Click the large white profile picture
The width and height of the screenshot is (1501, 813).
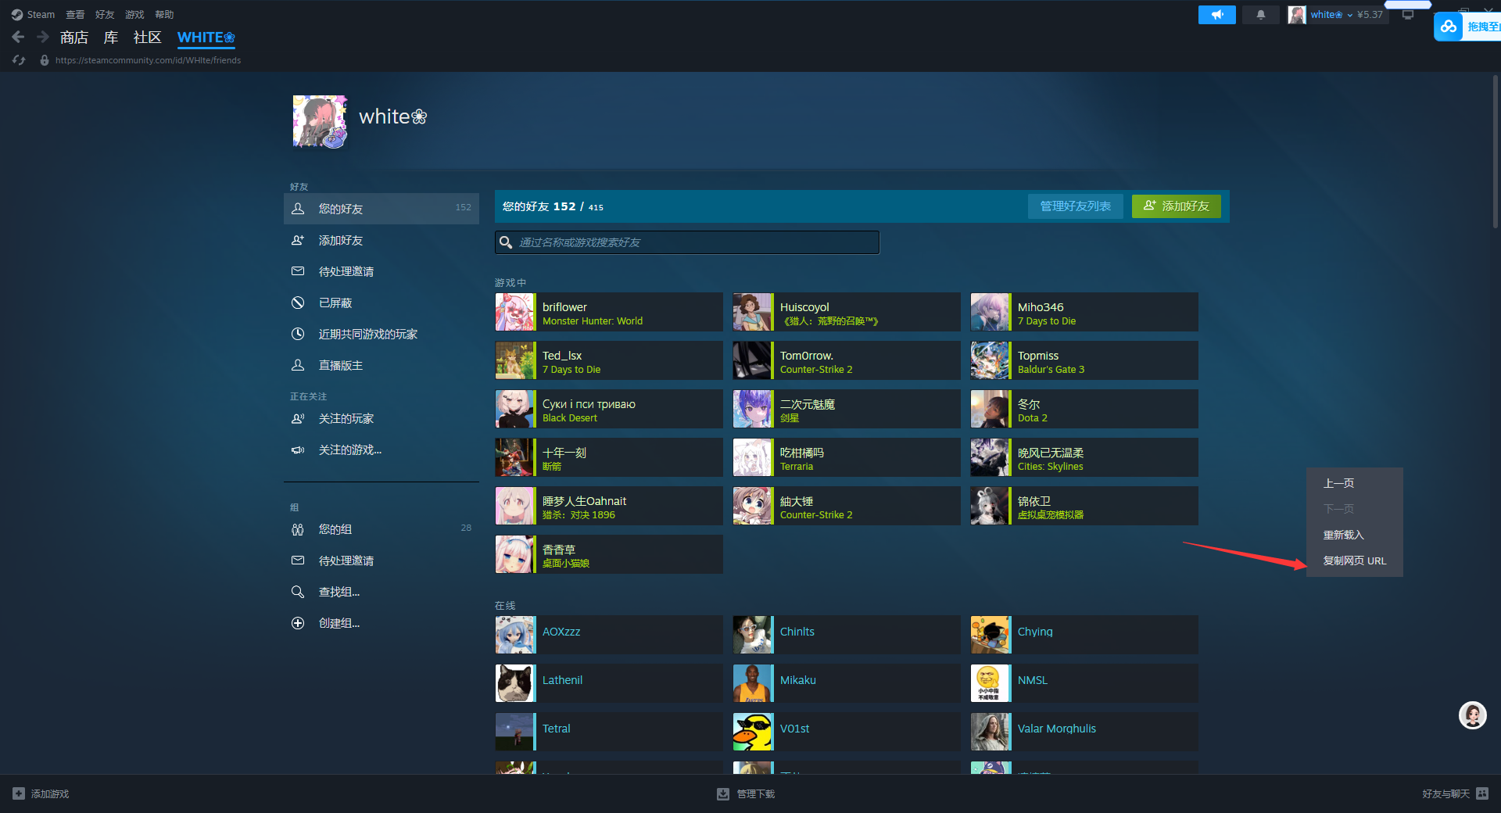coord(320,122)
